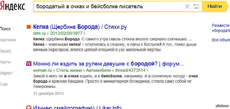
Task: Open dropdown arrow next to stihi.ru URL
Action: coord(84,34)
